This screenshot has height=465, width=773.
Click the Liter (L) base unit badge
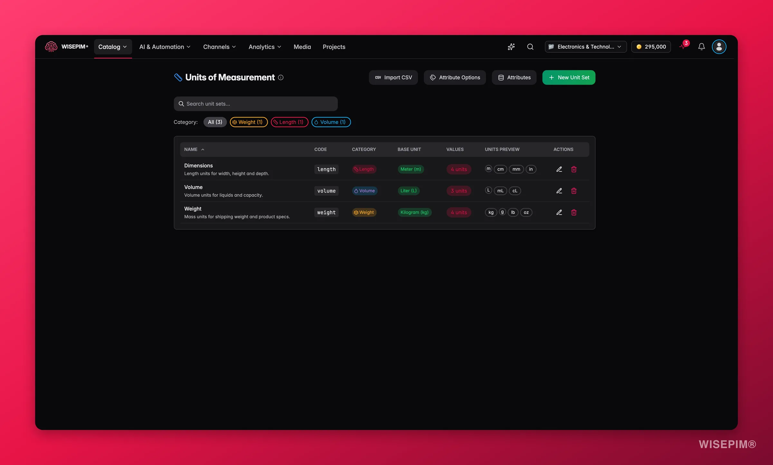pyautogui.click(x=408, y=191)
